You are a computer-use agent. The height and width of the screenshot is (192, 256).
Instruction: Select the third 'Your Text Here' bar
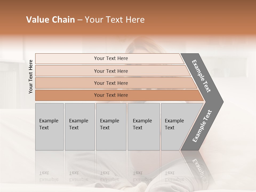[x=116, y=83]
